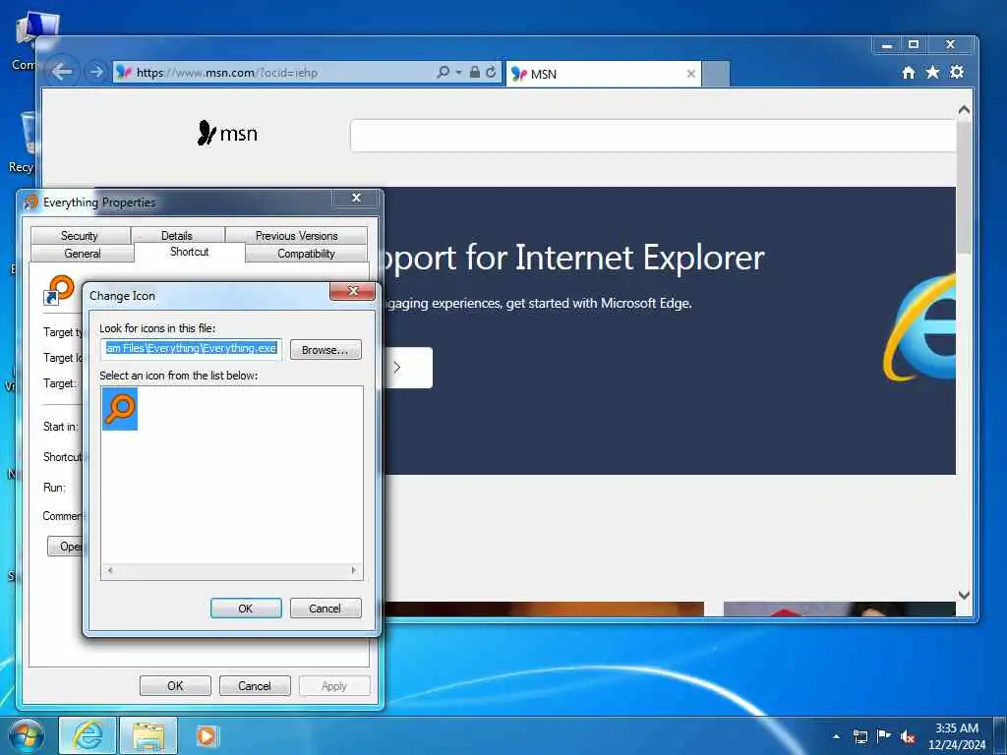
Task: Click right arrow of icon list scrollbar
Action: 353,570
